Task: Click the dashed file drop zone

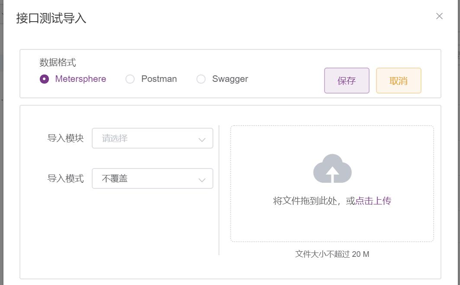Action: pyautogui.click(x=332, y=183)
